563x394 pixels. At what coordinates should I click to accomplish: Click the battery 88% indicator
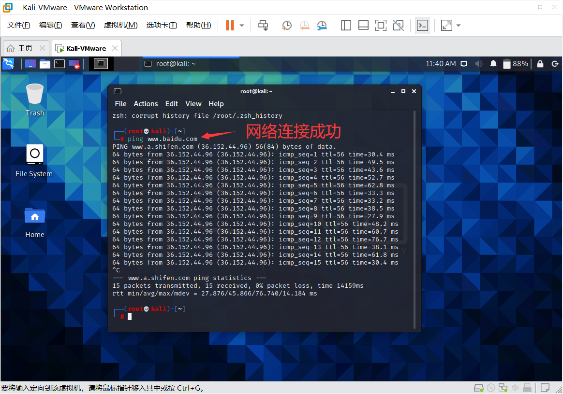(x=516, y=64)
